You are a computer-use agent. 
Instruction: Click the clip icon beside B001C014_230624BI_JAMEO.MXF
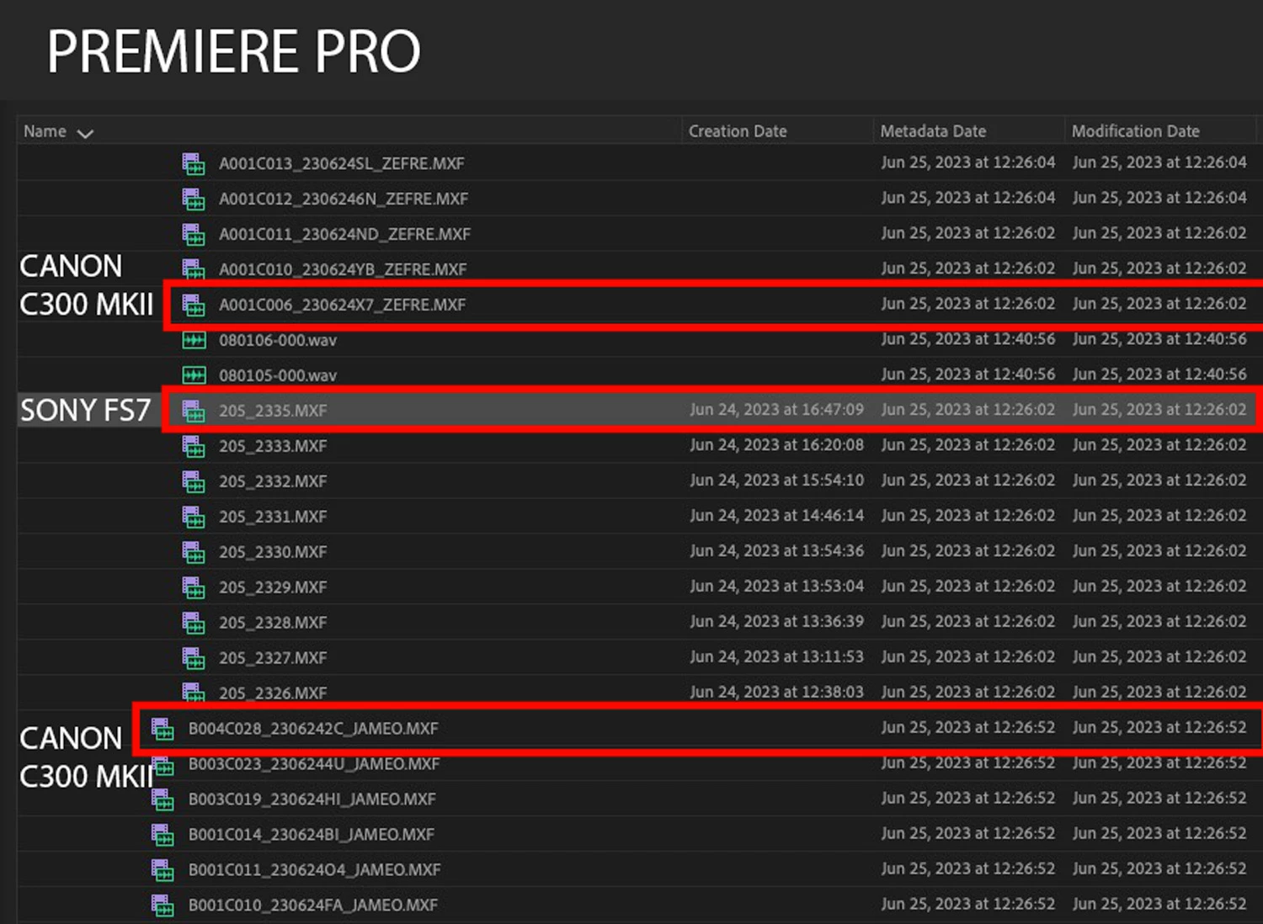[x=163, y=835]
